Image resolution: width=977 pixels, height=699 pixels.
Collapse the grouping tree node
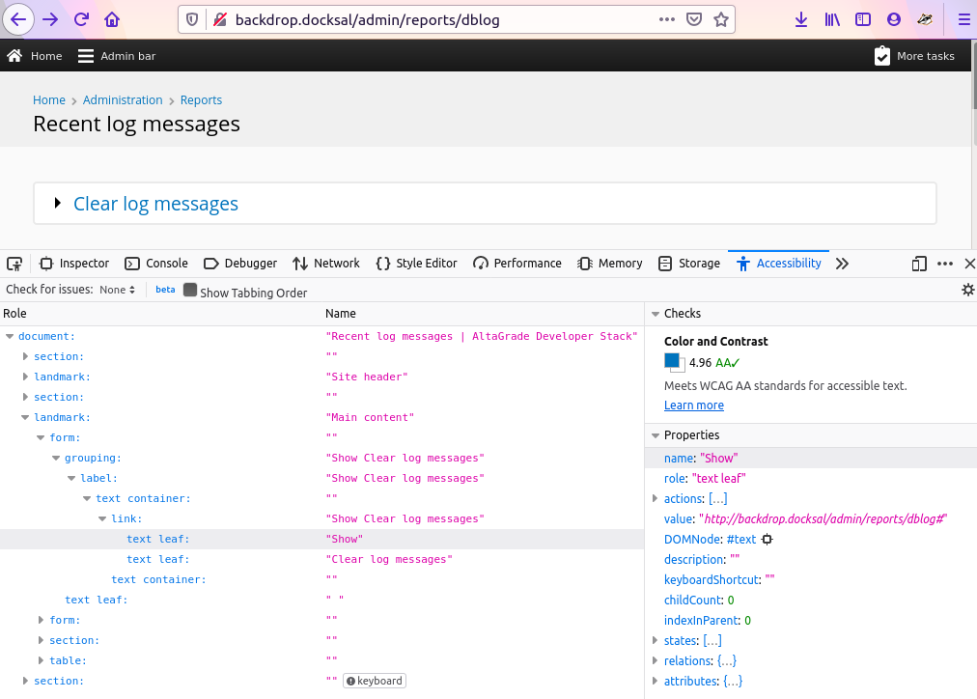point(56,458)
